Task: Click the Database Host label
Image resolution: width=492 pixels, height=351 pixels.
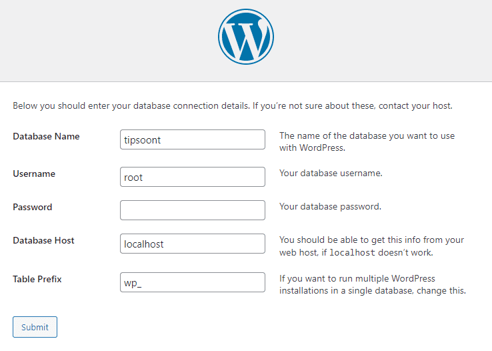Action: click(43, 240)
